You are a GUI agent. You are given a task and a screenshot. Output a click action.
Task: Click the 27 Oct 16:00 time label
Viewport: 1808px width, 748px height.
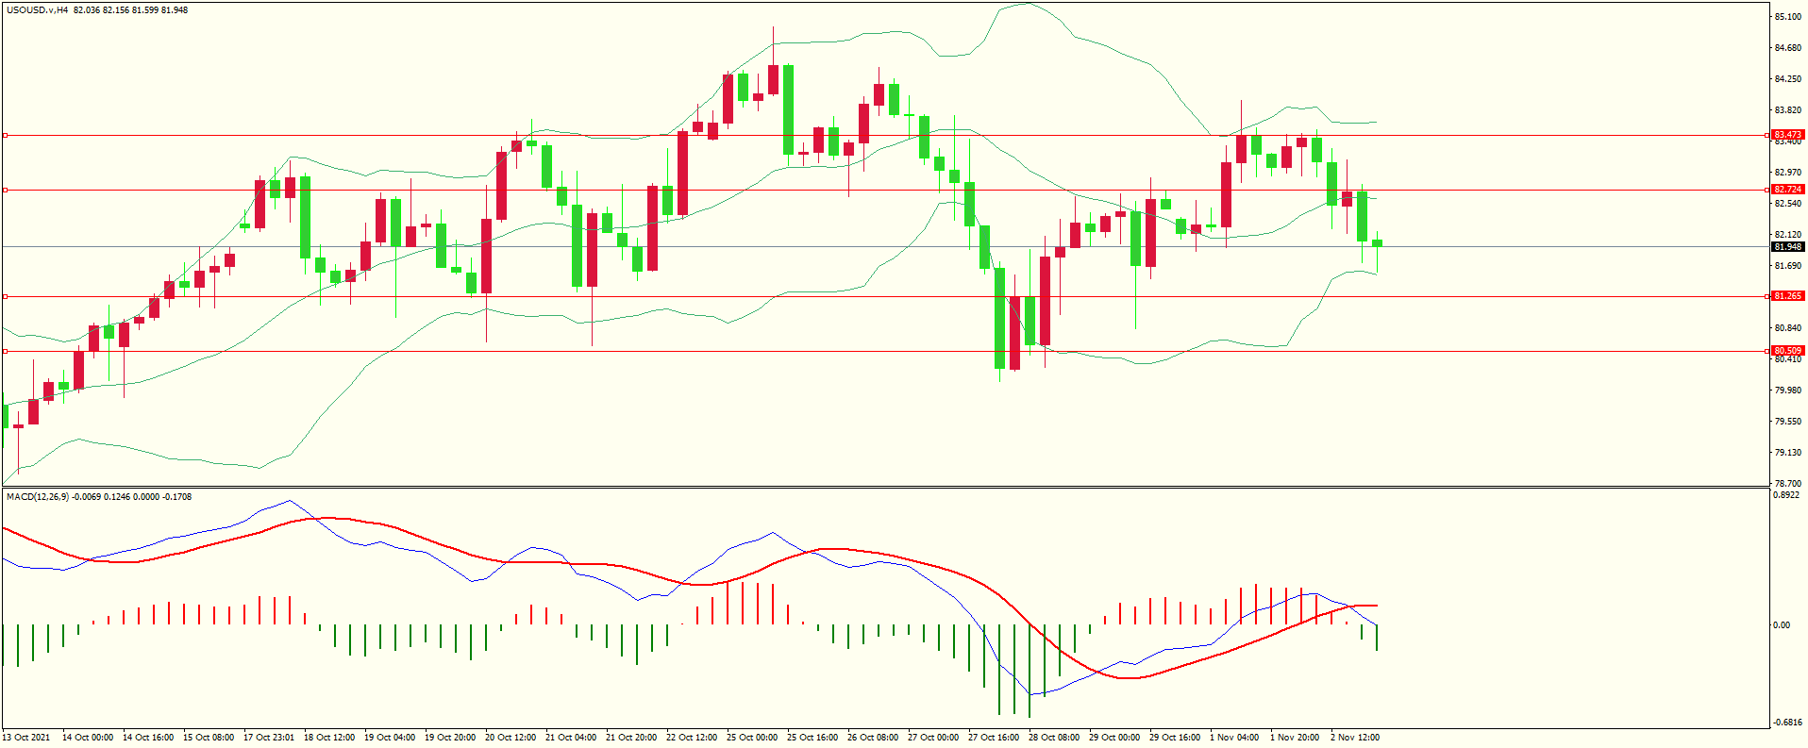pyautogui.click(x=994, y=738)
